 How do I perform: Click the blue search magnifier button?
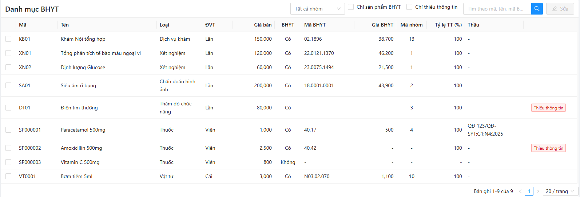tap(537, 9)
